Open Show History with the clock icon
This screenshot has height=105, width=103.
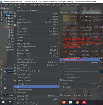click(x=80, y=80)
